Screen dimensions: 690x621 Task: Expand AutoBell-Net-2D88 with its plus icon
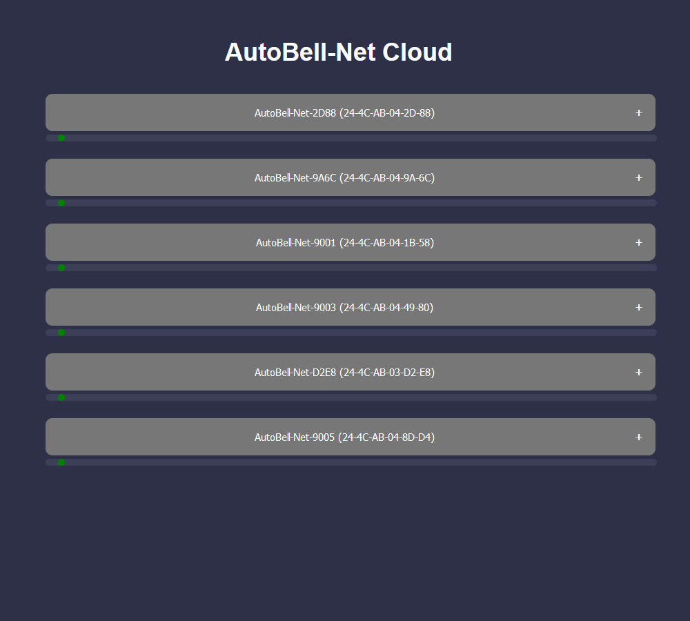click(x=638, y=113)
